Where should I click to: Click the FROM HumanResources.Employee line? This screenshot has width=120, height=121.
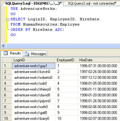[x=45, y=24]
